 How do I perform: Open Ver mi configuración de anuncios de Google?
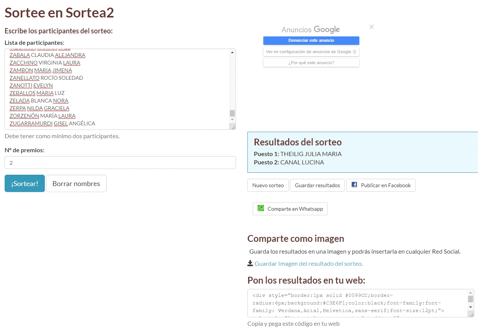pos(308,51)
